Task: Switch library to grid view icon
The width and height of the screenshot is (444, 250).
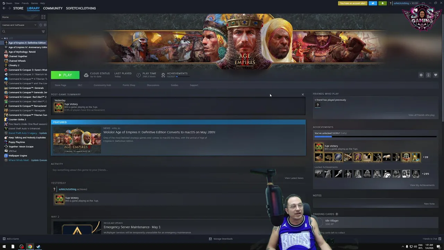Action: coord(43,17)
